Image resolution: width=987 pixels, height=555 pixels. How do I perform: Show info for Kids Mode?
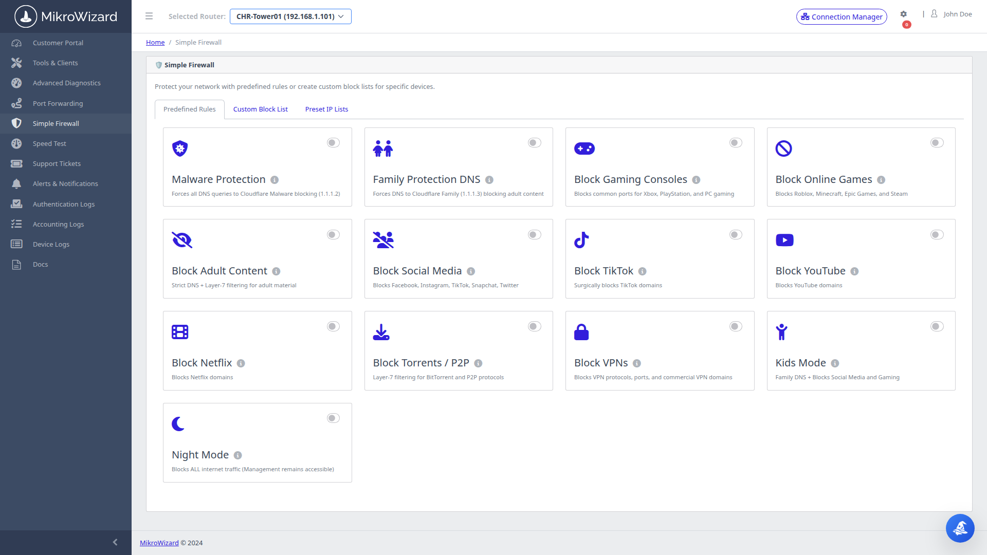835,363
